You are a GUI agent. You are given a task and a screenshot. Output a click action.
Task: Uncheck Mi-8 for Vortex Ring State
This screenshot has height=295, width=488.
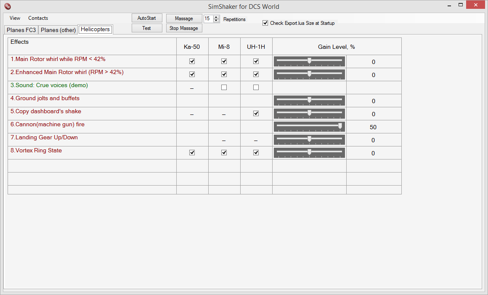[224, 153]
